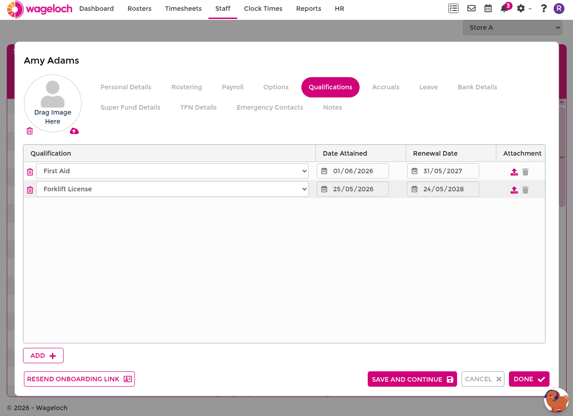
Task: Click RESEND ONBOARDING LINK button
Action: [79, 379]
